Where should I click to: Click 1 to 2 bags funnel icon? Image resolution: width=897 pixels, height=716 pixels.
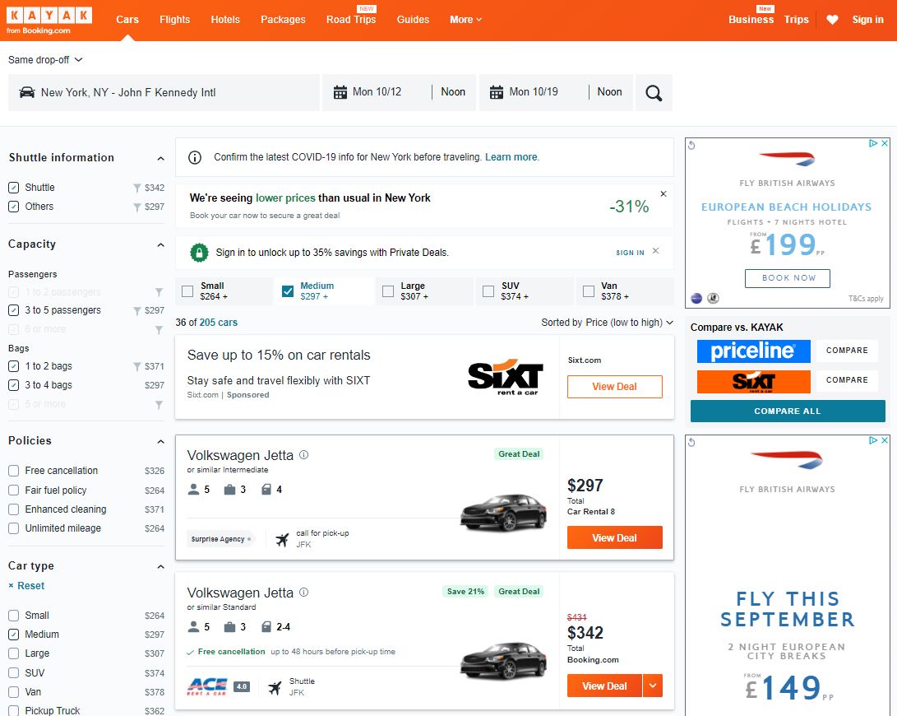[x=136, y=366]
